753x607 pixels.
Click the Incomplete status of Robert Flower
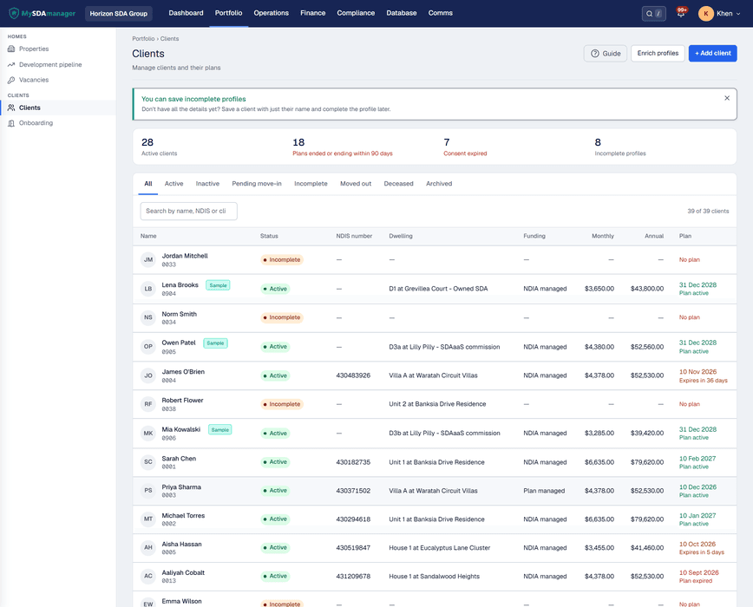[282, 404]
